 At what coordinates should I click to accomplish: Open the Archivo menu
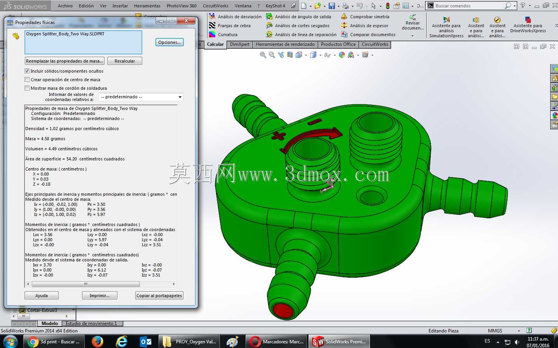65,6
